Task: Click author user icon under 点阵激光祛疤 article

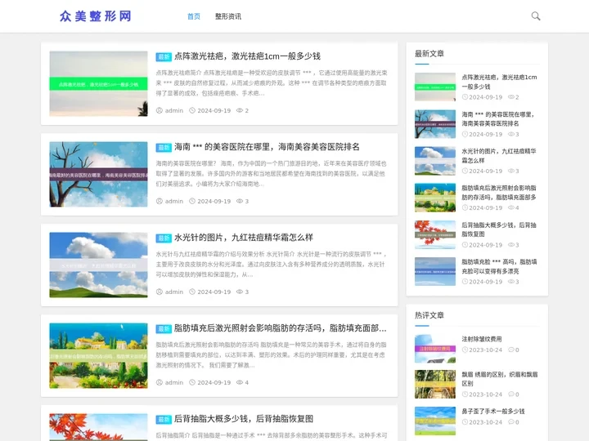Action: [x=160, y=110]
